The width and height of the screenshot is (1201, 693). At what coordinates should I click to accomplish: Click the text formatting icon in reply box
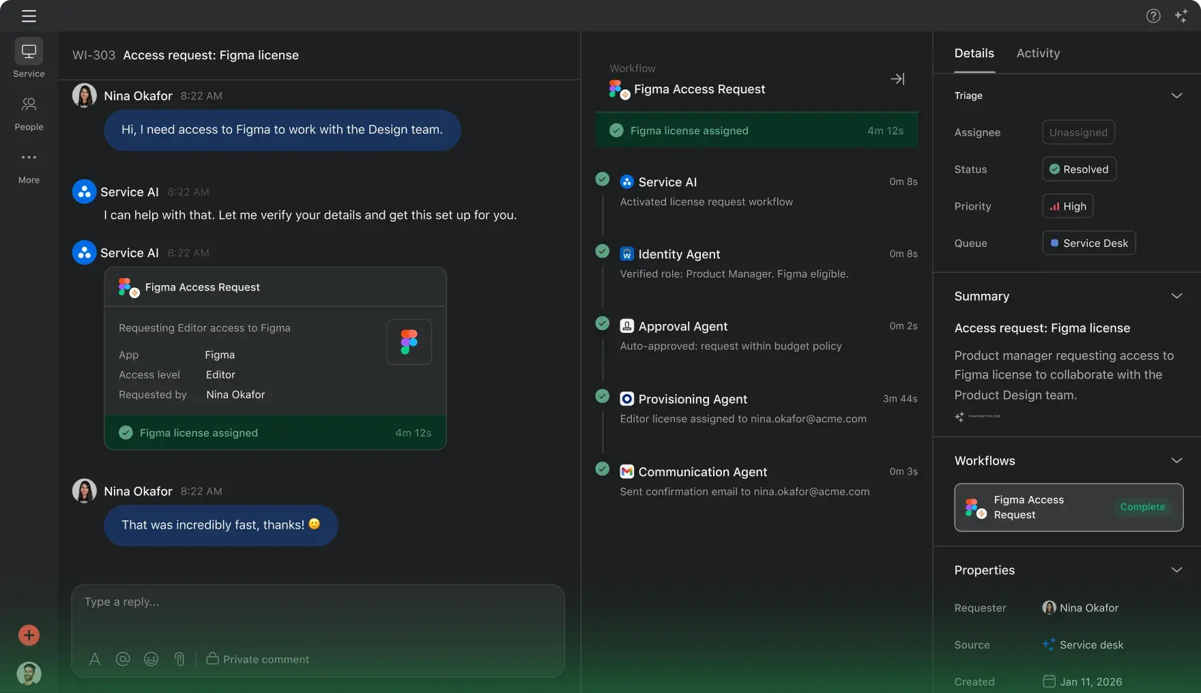(x=95, y=659)
